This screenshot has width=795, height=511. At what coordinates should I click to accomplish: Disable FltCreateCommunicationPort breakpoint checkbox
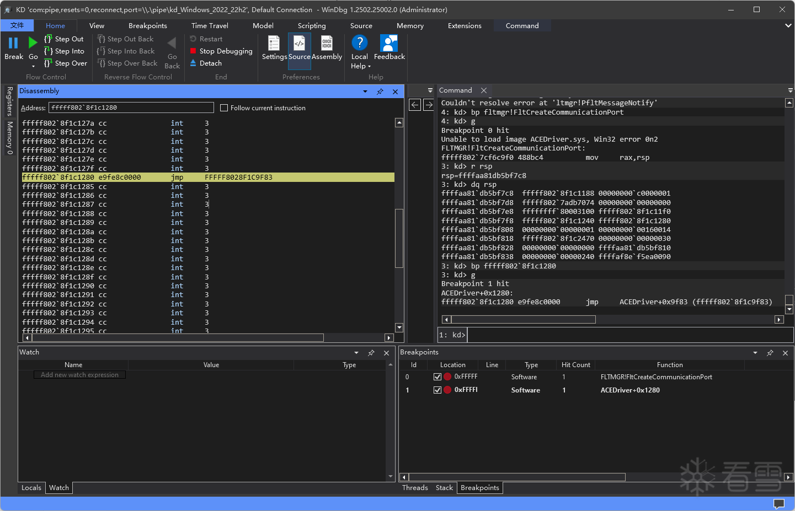pyautogui.click(x=437, y=377)
